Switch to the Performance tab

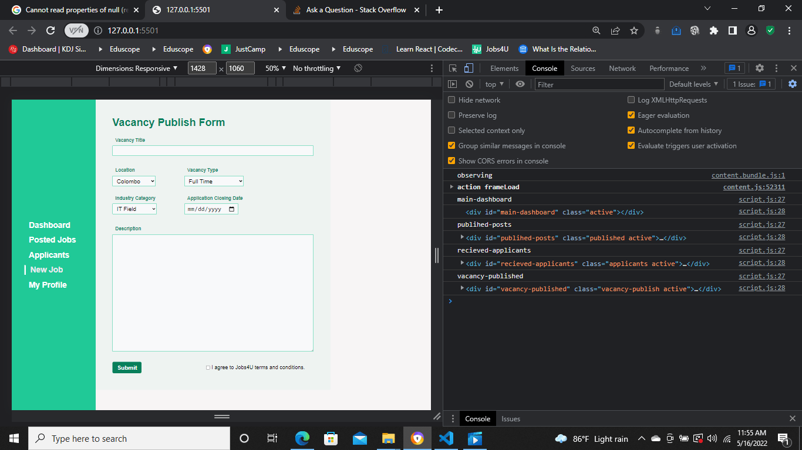pyautogui.click(x=669, y=69)
